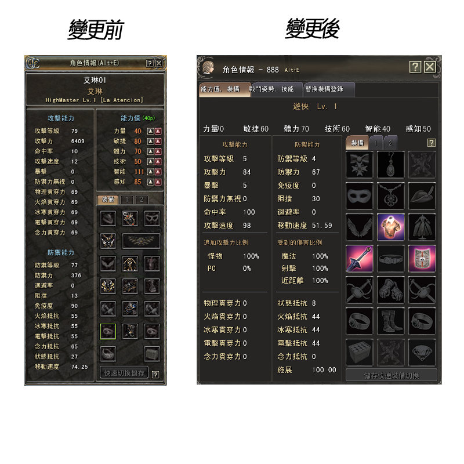Select the orange armor chest slot
464x464 pixels.
[390, 227]
